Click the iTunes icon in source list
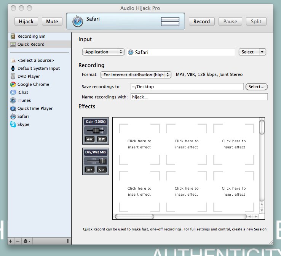281x256 pixels. point(13,100)
